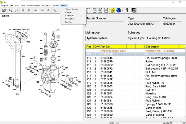Click the tree structure toolbar icon
Image resolution: width=186 pixels, height=124 pixels.
pyautogui.click(x=55, y=10)
